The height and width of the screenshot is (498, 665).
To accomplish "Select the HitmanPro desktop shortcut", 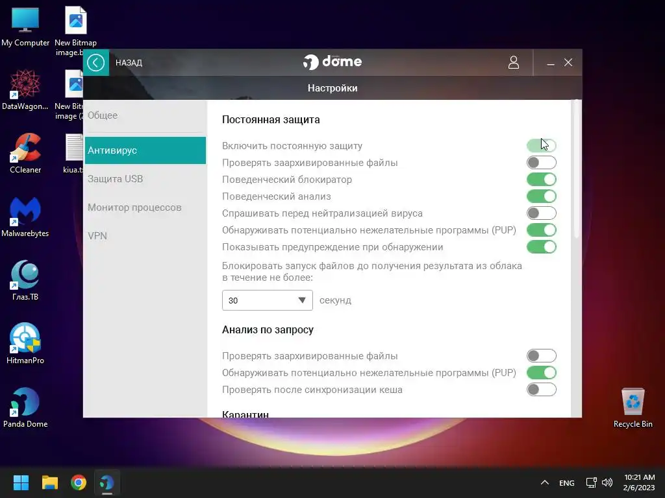I will click(x=25, y=344).
